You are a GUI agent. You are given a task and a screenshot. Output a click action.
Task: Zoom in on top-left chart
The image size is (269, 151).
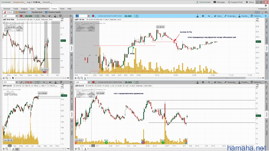7,78
